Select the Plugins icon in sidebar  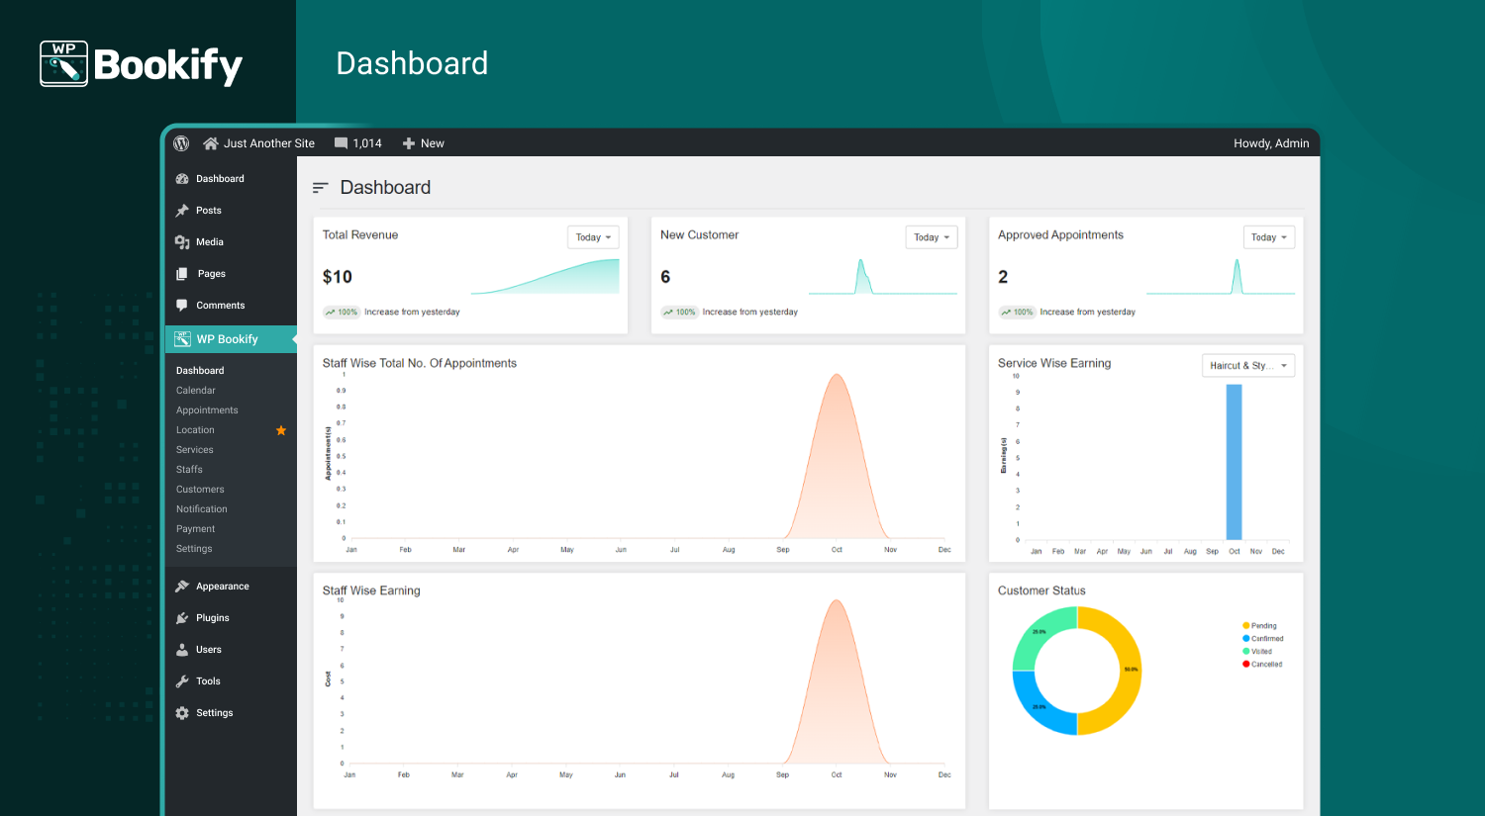(x=183, y=617)
